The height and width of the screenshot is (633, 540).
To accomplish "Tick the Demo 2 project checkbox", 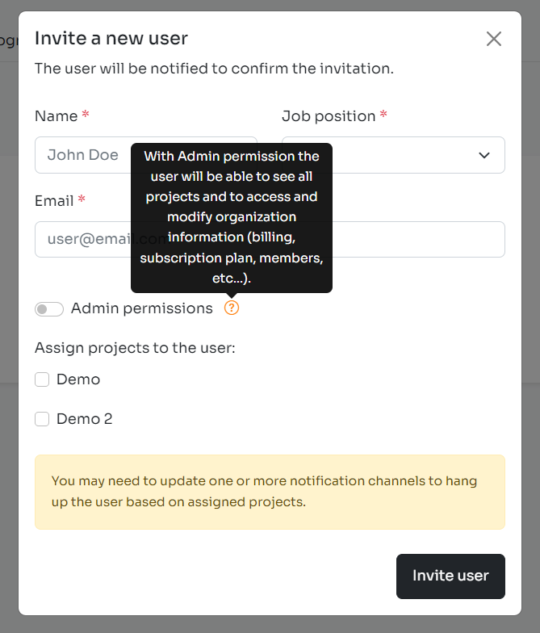I will (x=42, y=419).
